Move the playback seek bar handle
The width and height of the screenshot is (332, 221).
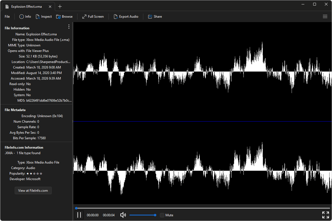click(x=76, y=208)
